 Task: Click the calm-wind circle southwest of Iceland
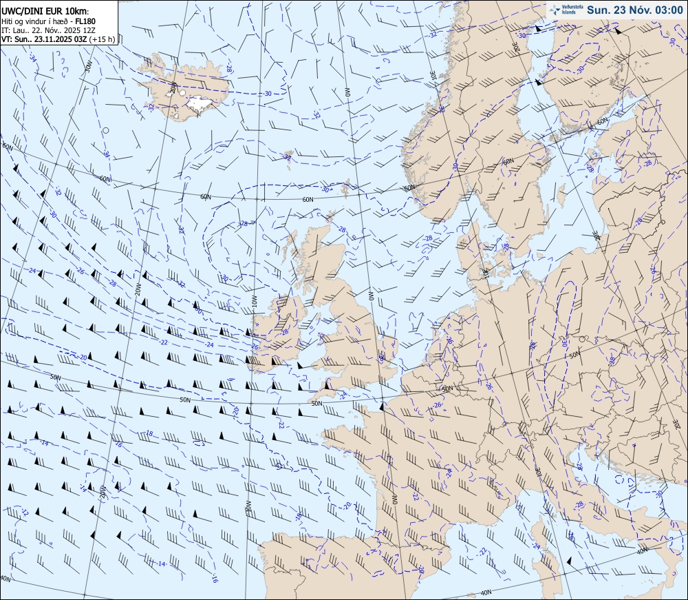coord(106,130)
